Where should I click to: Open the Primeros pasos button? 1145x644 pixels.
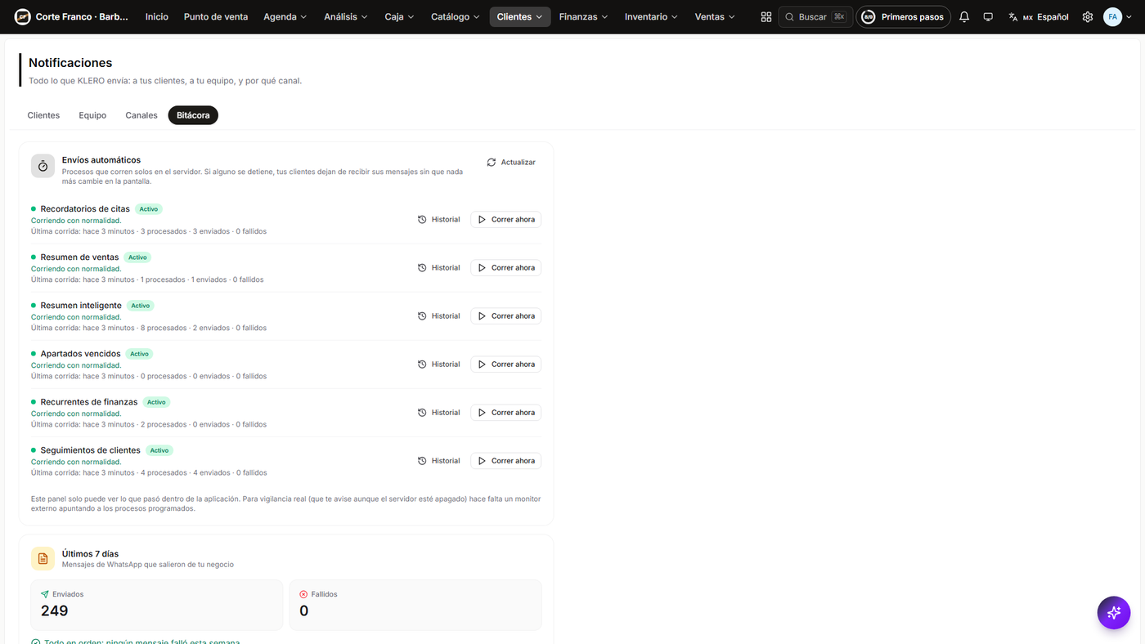(x=903, y=16)
